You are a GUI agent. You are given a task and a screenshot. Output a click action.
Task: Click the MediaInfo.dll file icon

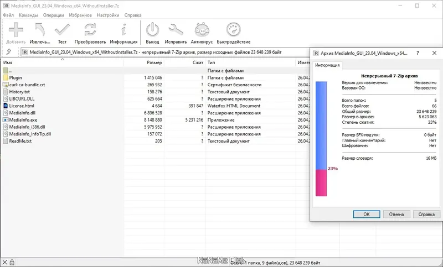tap(6, 113)
